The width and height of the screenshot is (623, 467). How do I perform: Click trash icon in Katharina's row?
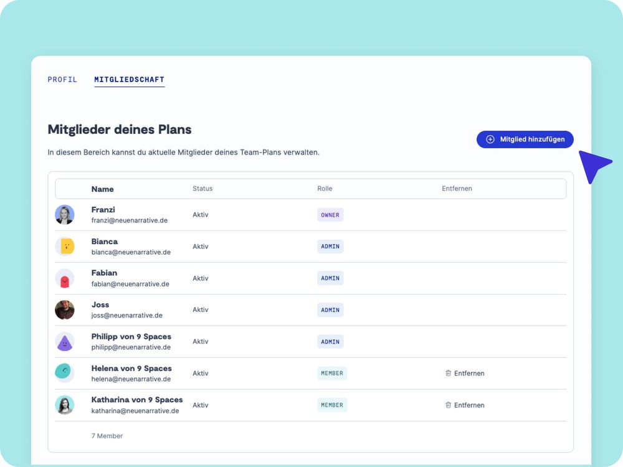[x=448, y=405]
